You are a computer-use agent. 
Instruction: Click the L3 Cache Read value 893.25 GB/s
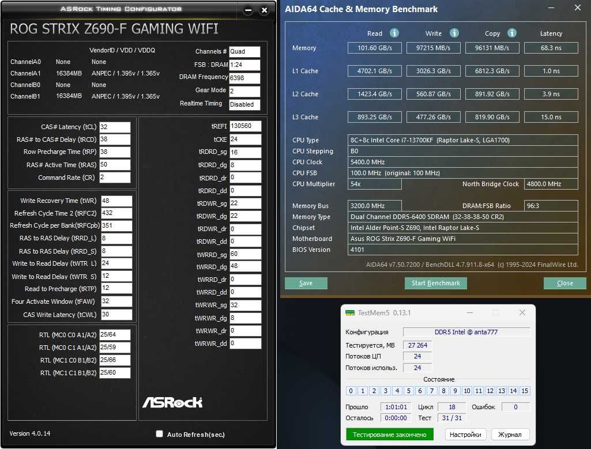[x=375, y=117]
